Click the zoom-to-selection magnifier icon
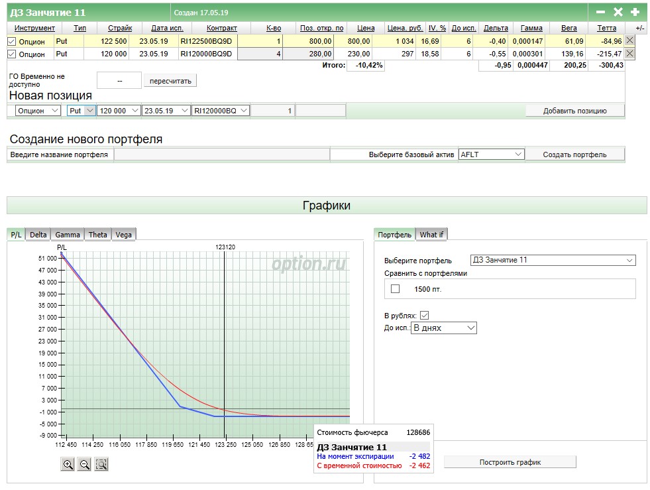This screenshot has width=650, height=490. 101,465
